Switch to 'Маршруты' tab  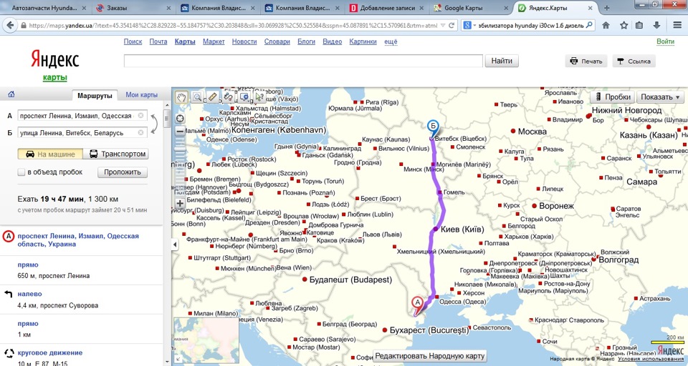(x=95, y=96)
